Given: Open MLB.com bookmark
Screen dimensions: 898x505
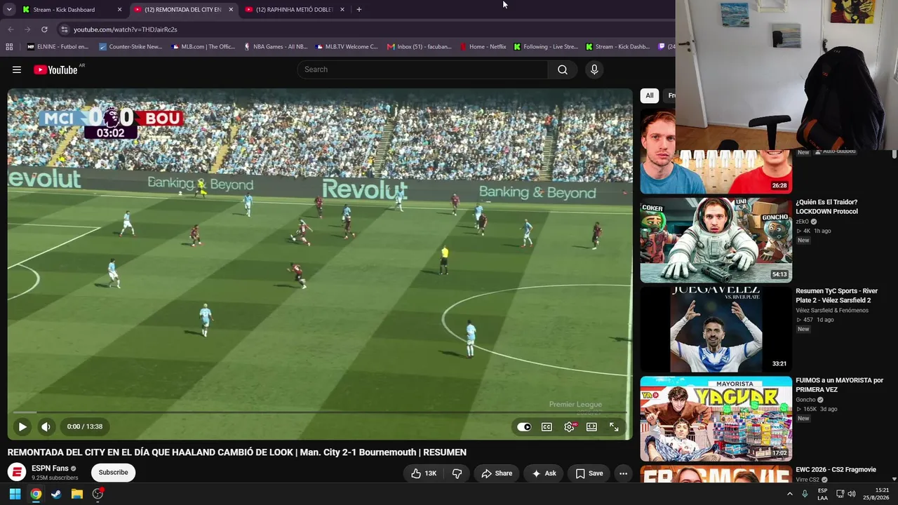Looking at the screenshot, I should [203, 47].
